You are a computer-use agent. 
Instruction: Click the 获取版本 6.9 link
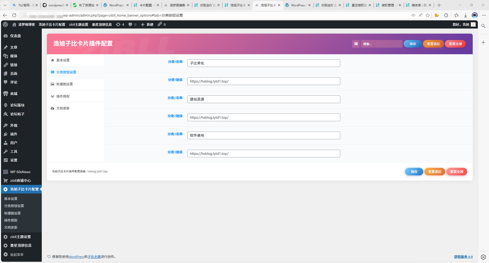click(463, 257)
